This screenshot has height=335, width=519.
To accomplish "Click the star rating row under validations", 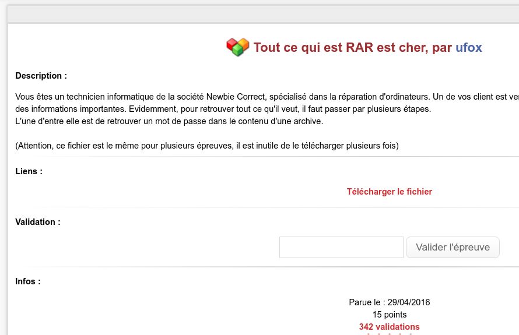I will 389,334.
